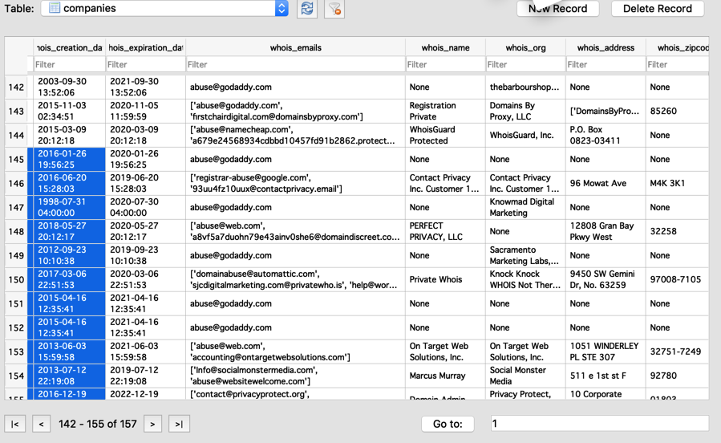Select domainabuse@automattic.com emails cell
Screen dimensions: 721x443
(x=296, y=279)
